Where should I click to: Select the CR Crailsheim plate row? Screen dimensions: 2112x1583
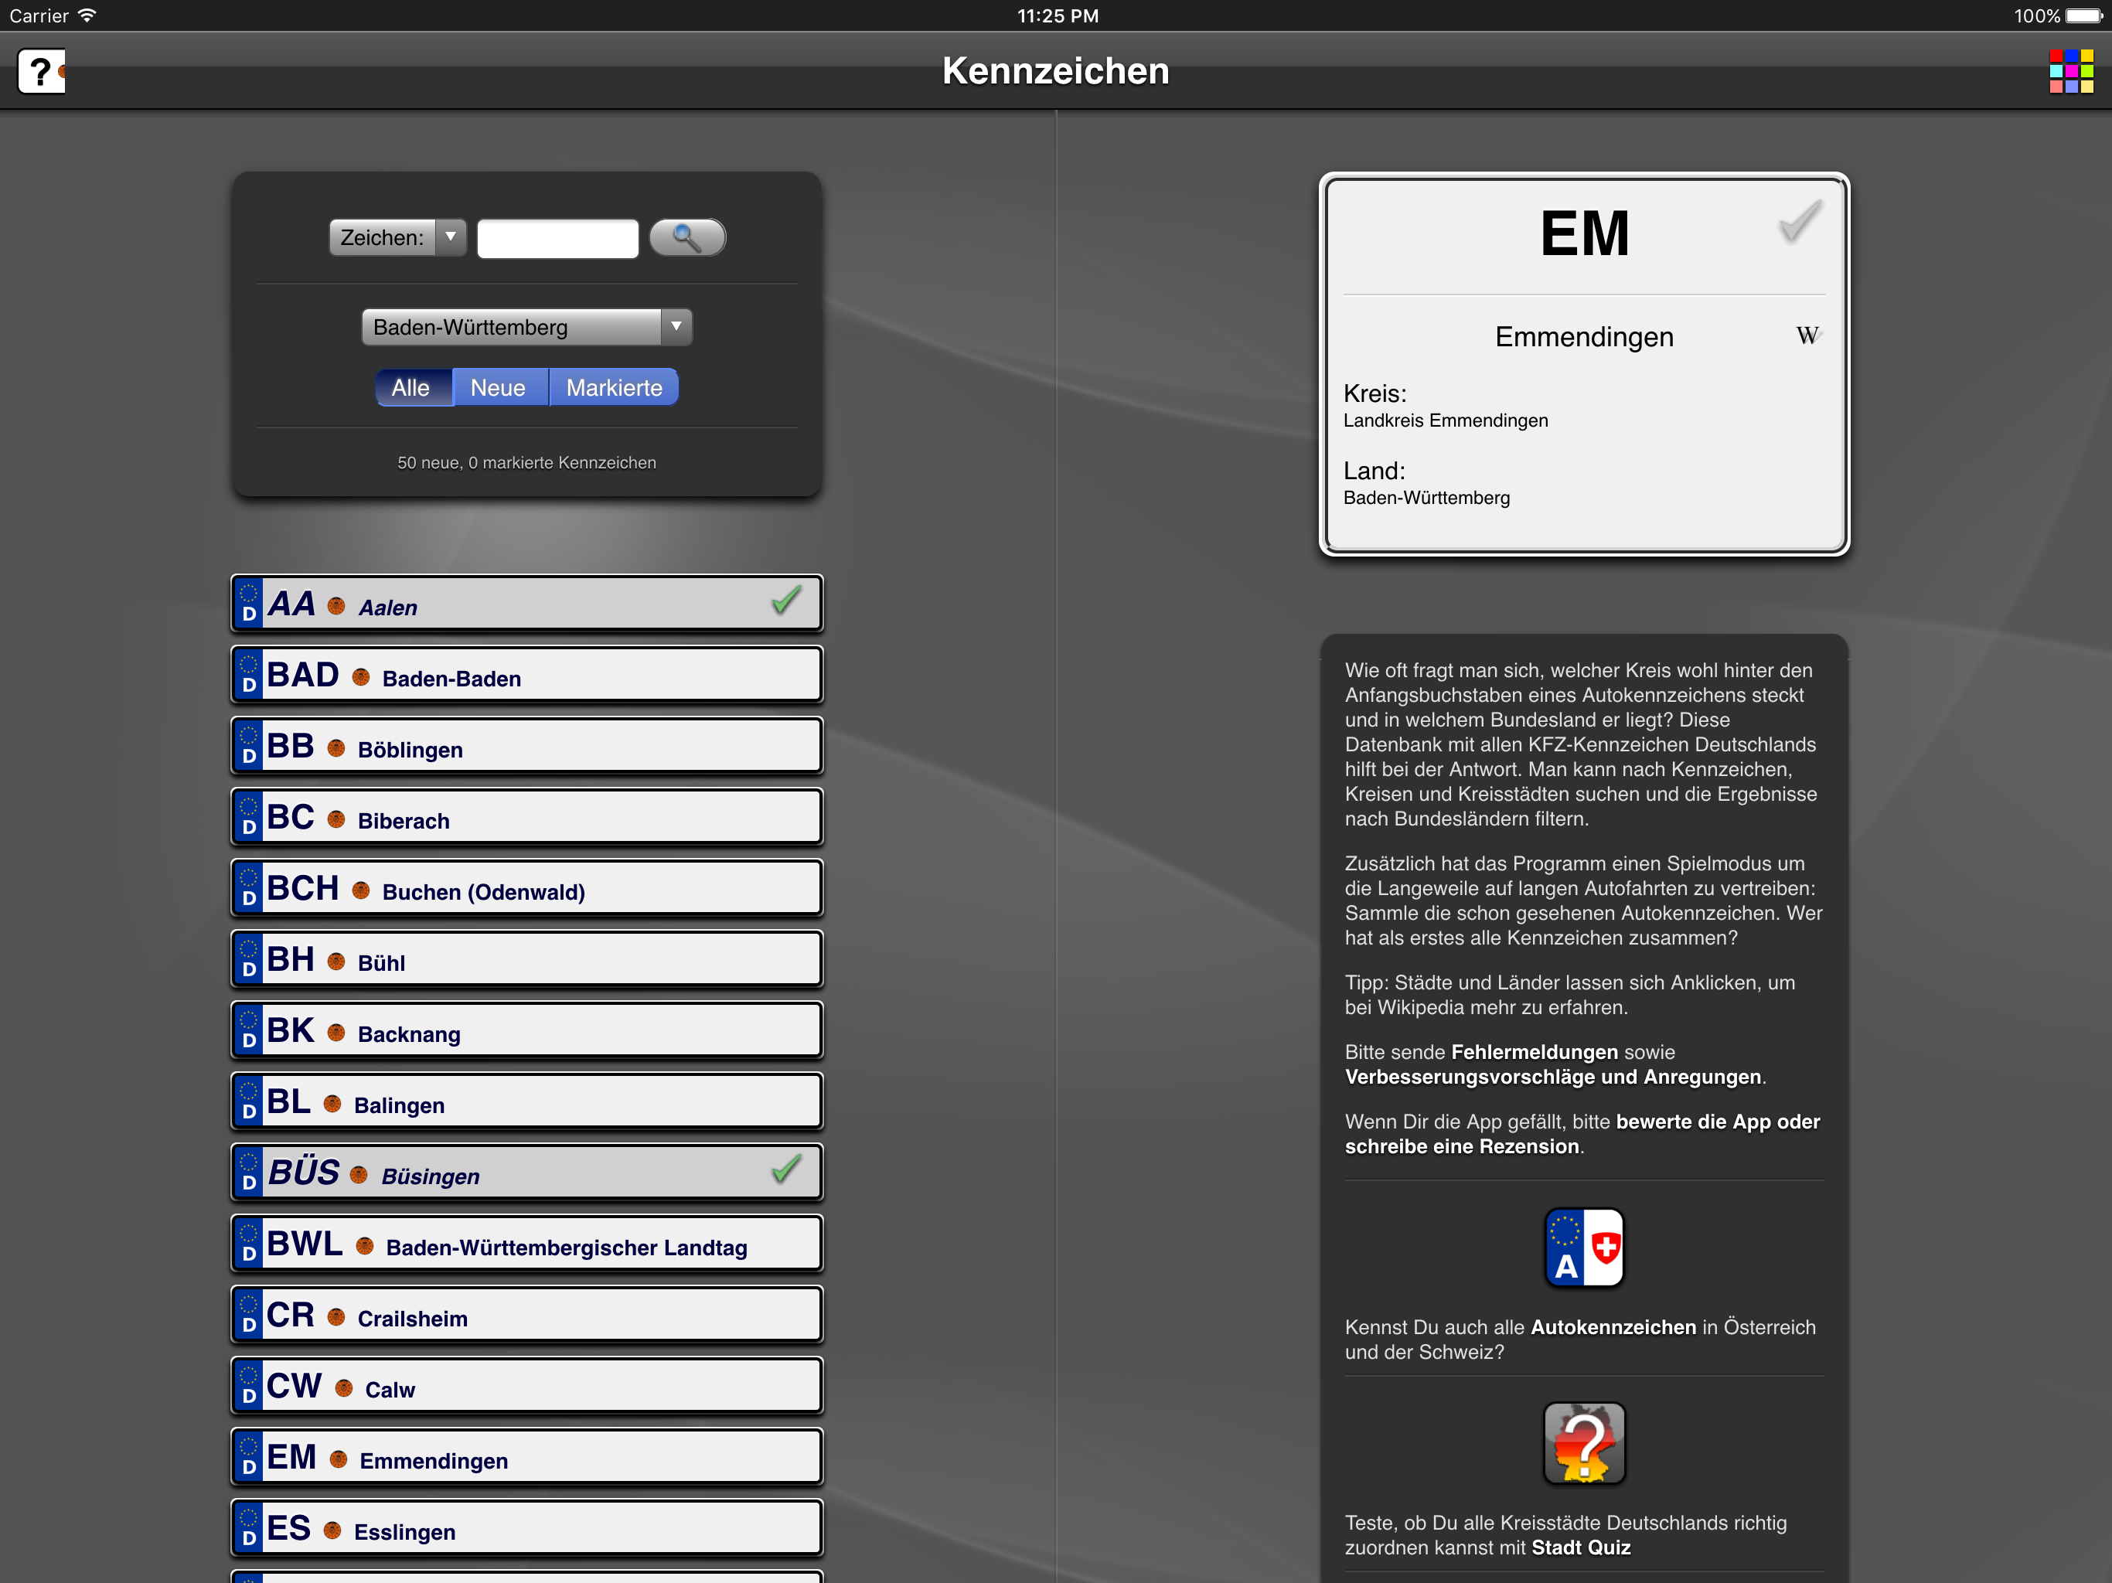coord(527,1315)
